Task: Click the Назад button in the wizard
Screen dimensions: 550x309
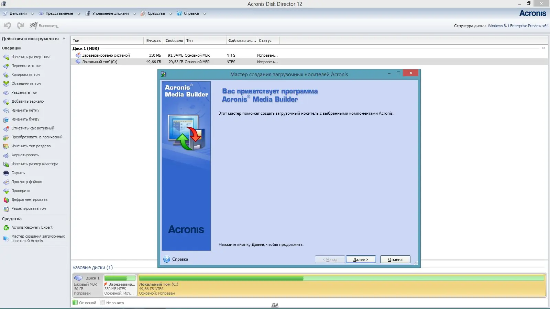Action: tap(330, 260)
